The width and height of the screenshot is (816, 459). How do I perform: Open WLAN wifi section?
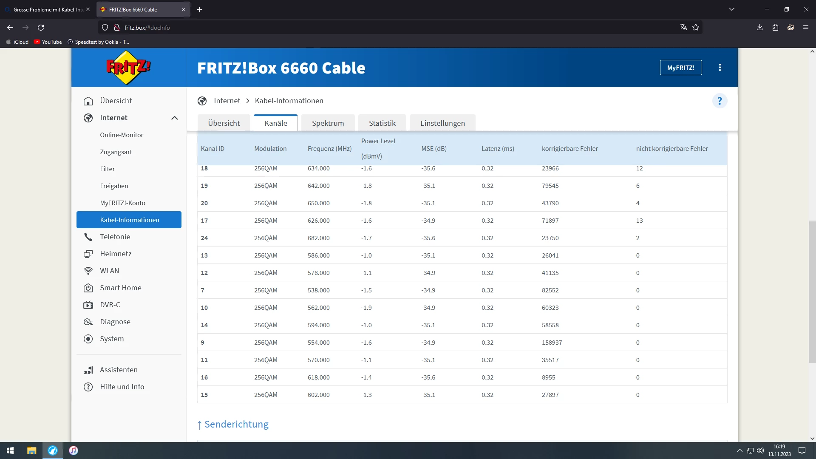tap(109, 271)
